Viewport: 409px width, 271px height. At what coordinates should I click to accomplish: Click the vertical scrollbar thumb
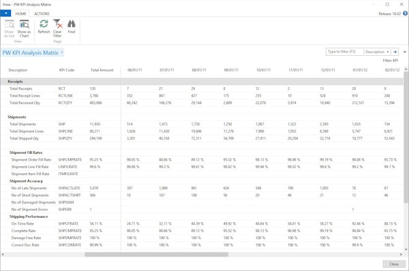[406, 138]
